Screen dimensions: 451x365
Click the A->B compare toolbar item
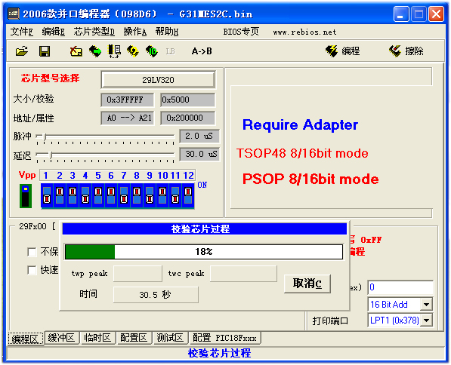(202, 51)
